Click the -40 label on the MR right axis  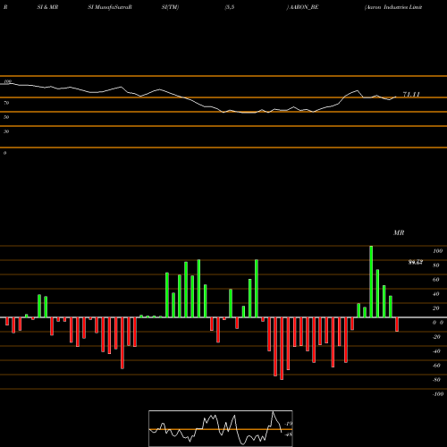436,351
